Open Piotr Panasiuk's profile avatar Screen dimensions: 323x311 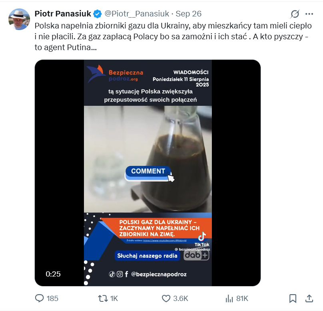tap(19, 19)
